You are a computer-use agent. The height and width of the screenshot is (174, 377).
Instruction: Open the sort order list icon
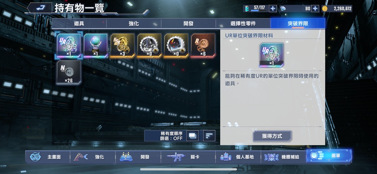[x=209, y=136]
